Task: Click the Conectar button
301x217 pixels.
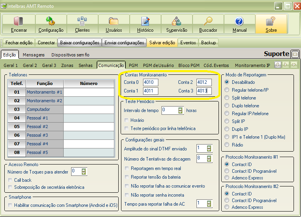Action: (x=46, y=42)
